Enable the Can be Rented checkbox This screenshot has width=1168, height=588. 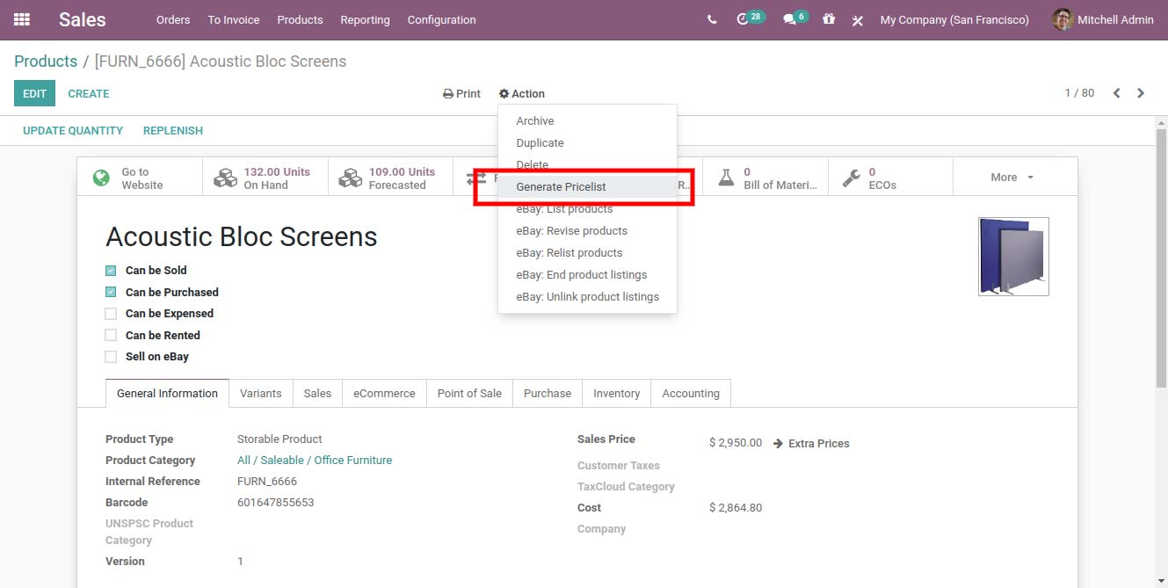111,336
